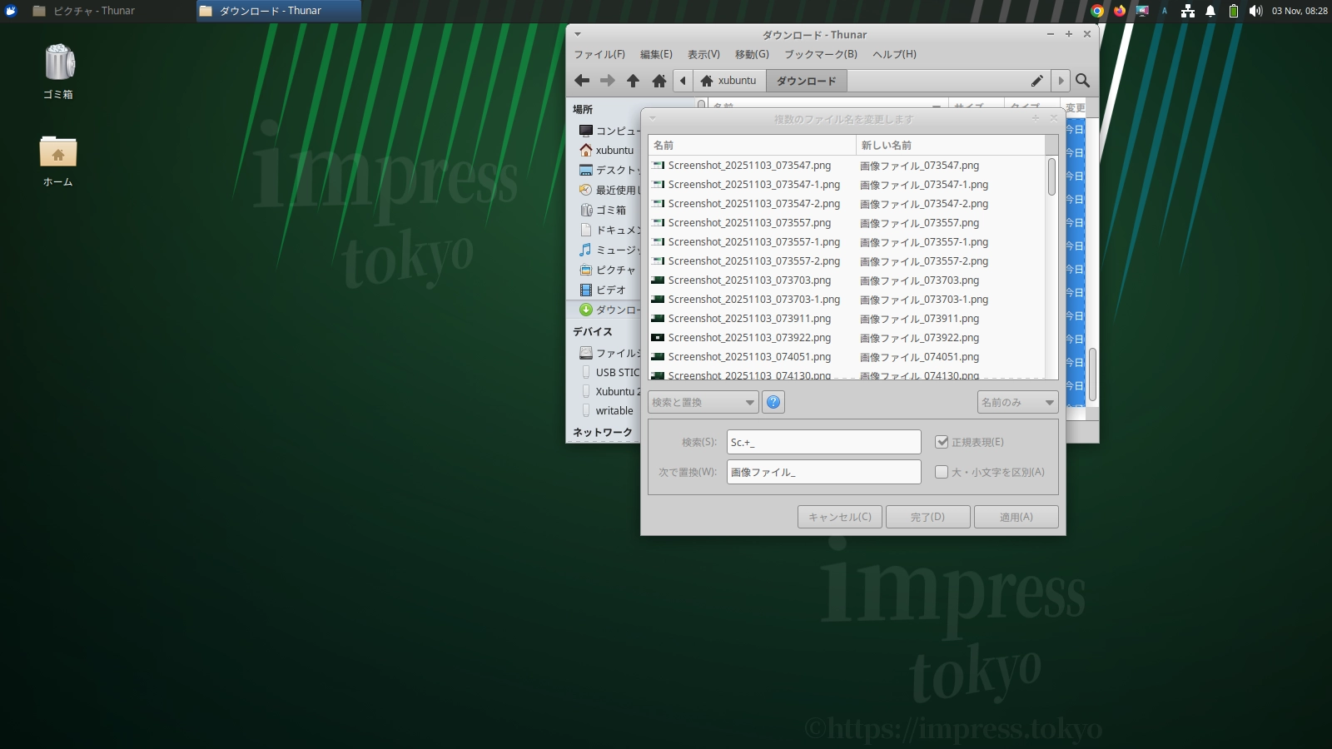Open the Go menu in Thunar
The image size is (1332, 749).
pyautogui.click(x=752, y=54)
